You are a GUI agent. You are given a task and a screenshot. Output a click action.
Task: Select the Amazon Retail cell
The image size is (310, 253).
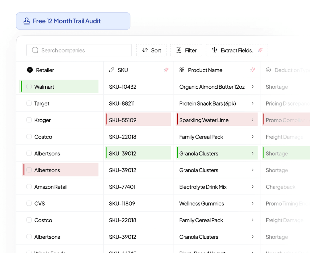coord(60,187)
